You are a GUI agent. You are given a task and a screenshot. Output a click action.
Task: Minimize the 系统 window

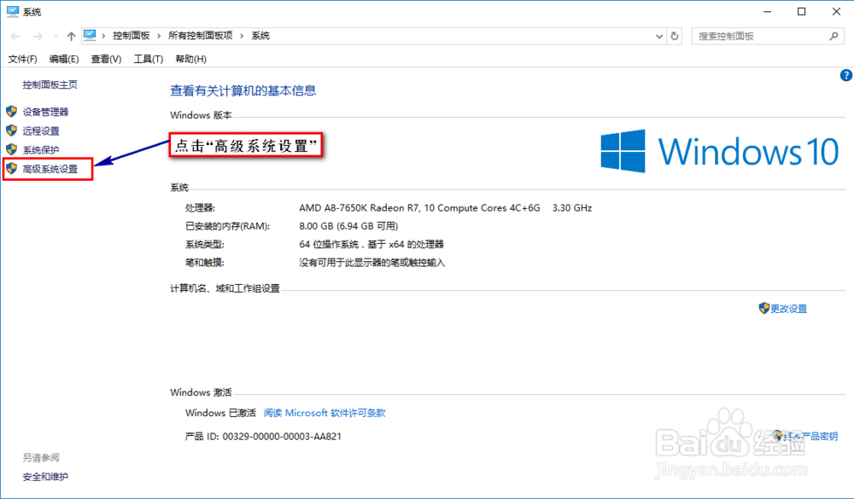[x=768, y=11]
